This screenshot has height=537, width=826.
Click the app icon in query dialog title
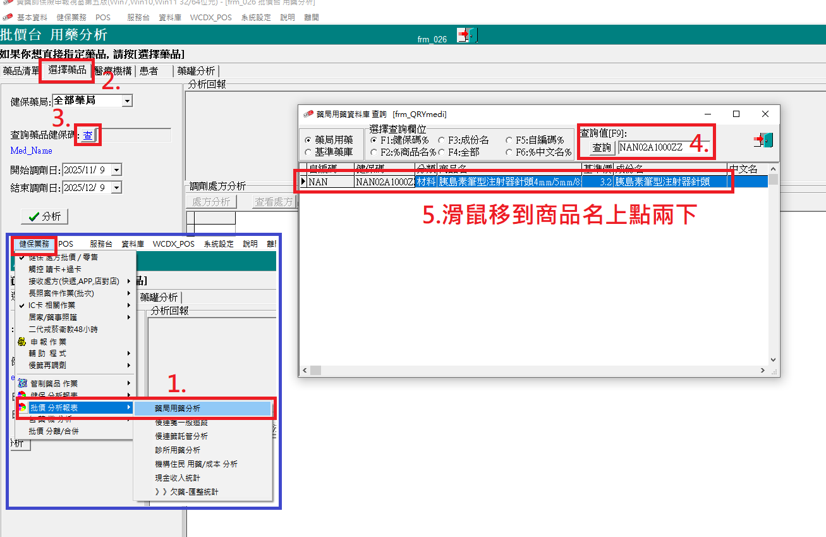(308, 114)
